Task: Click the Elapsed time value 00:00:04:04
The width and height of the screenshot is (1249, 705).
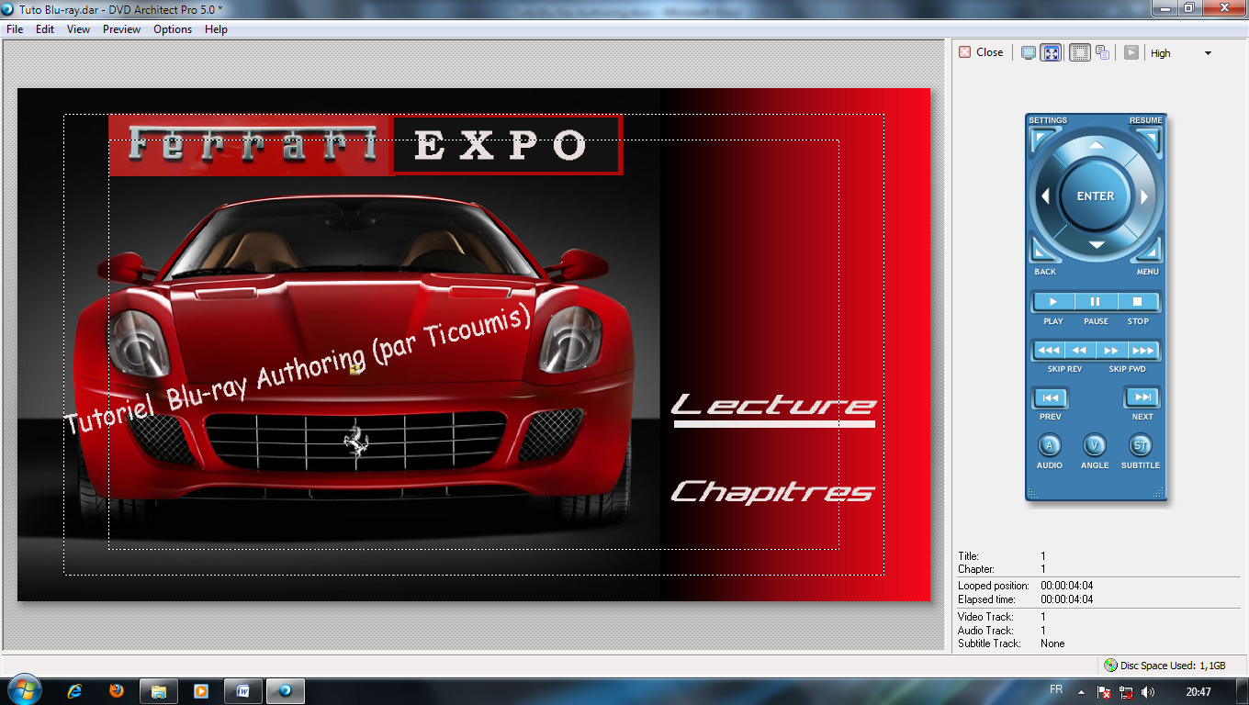Action: tap(1066, 599)
